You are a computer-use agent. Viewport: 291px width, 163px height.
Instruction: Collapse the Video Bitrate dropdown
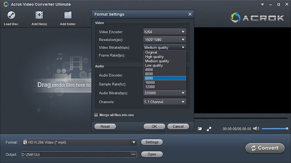183,48
